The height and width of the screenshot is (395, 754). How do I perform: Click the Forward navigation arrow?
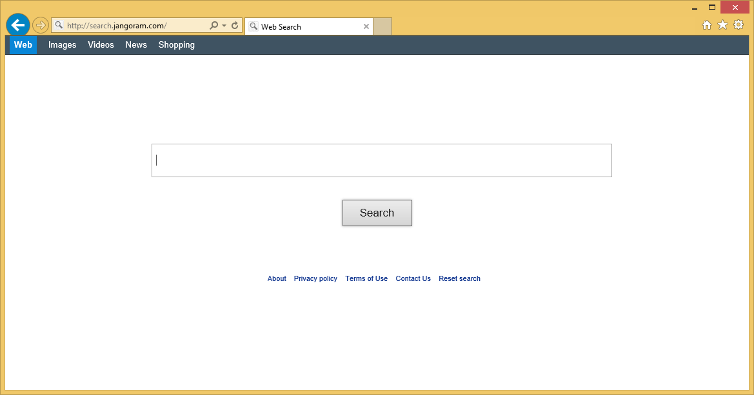coord(41,25)
